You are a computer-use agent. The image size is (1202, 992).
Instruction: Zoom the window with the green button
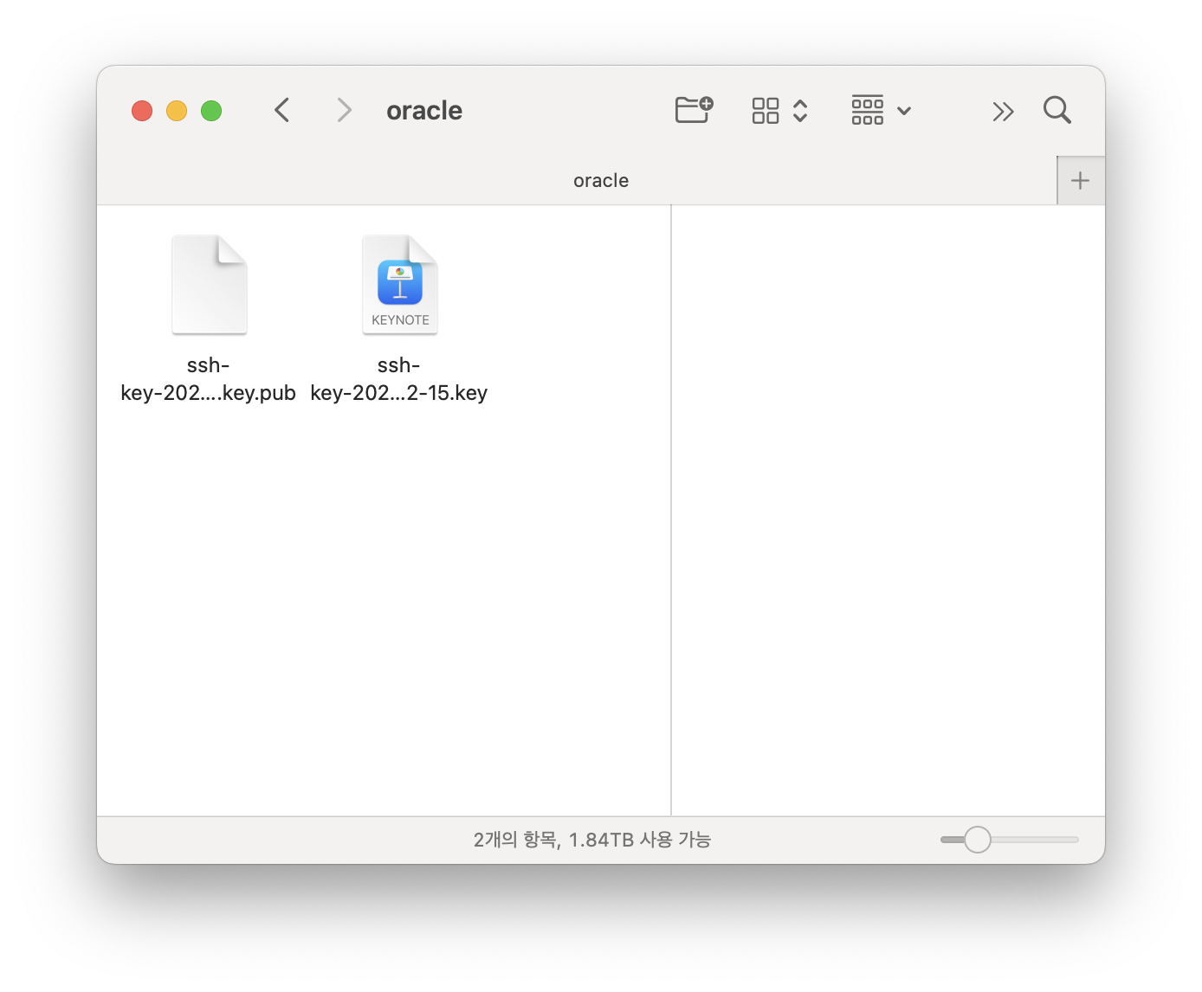[x=211, y=111]
